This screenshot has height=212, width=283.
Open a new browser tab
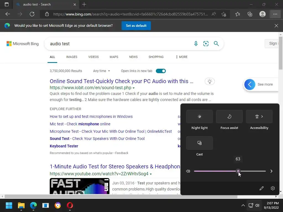click(x=84, y=4)
